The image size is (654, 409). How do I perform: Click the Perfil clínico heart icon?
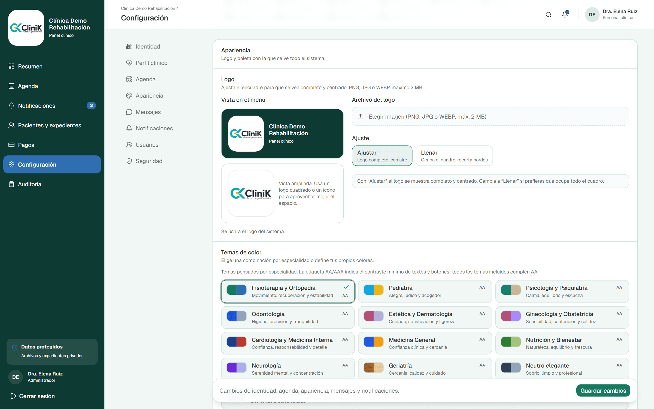[129, 63]
